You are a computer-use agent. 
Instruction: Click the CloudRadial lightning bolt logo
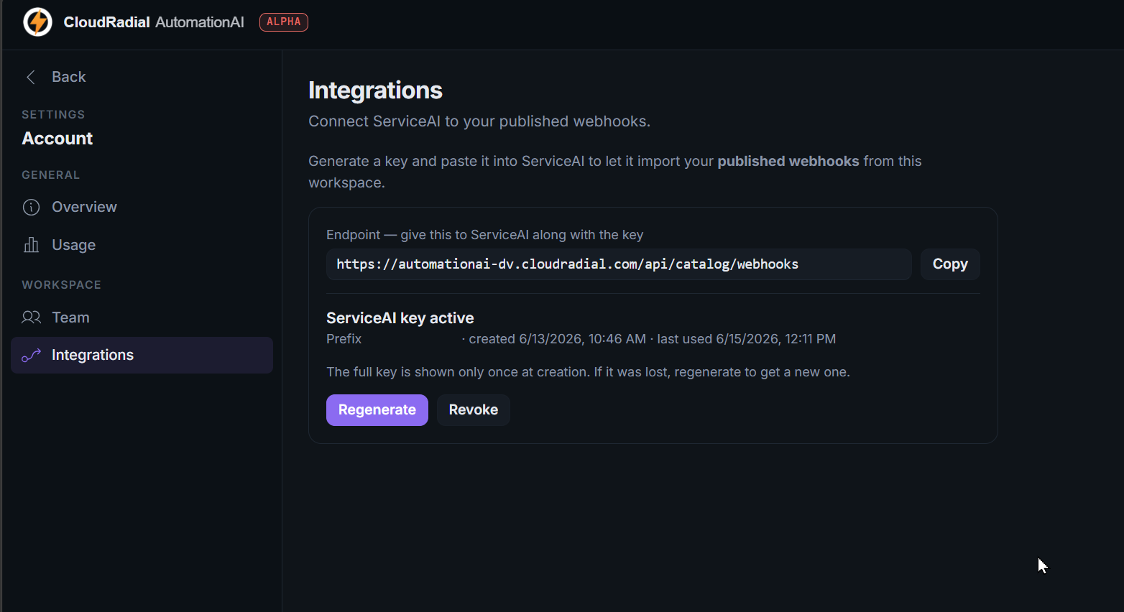pos(37,22)
